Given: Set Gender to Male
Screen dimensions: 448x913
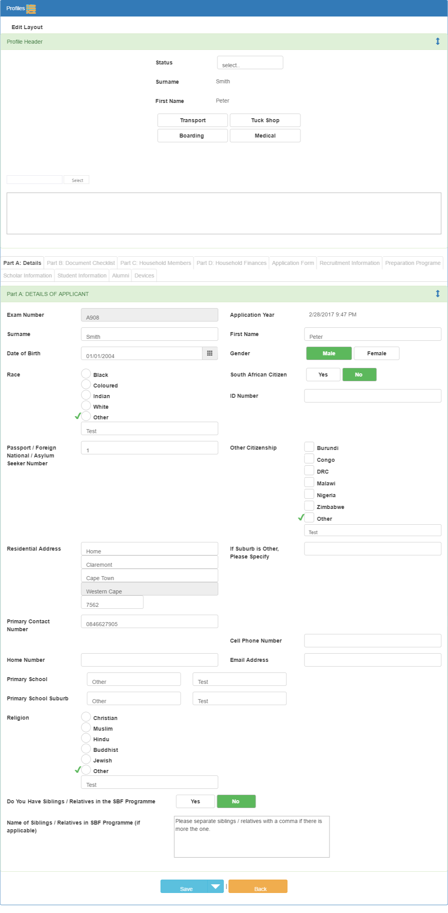Looking at the screenshot, I should (x=329, y=353).
